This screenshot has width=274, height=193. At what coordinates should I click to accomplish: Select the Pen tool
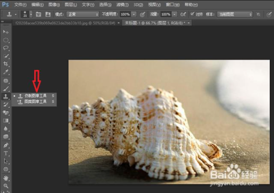click(x=6, y=145)
